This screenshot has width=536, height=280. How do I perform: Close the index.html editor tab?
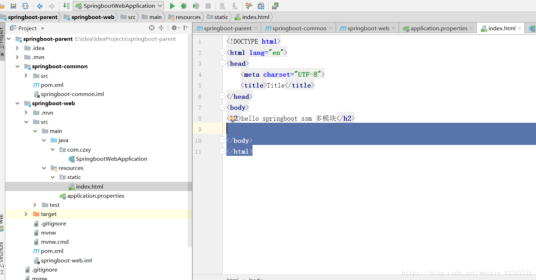point(519,28)
